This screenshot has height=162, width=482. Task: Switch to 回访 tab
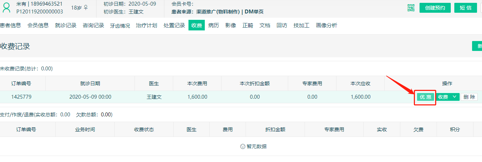point(282,25)
